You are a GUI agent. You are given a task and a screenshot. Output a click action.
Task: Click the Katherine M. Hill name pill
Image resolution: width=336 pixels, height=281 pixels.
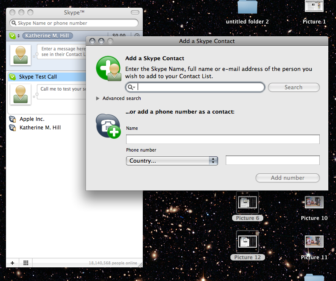coord(47,36)
